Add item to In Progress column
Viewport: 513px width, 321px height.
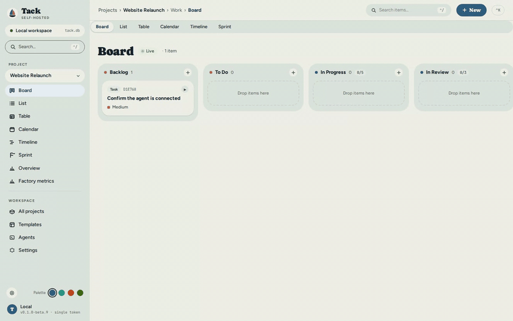coord(398,73)
